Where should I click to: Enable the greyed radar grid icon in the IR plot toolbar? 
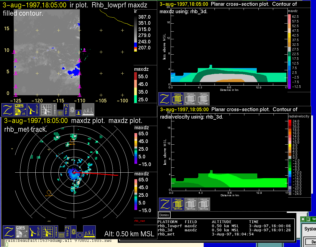(x=47, y=110)
